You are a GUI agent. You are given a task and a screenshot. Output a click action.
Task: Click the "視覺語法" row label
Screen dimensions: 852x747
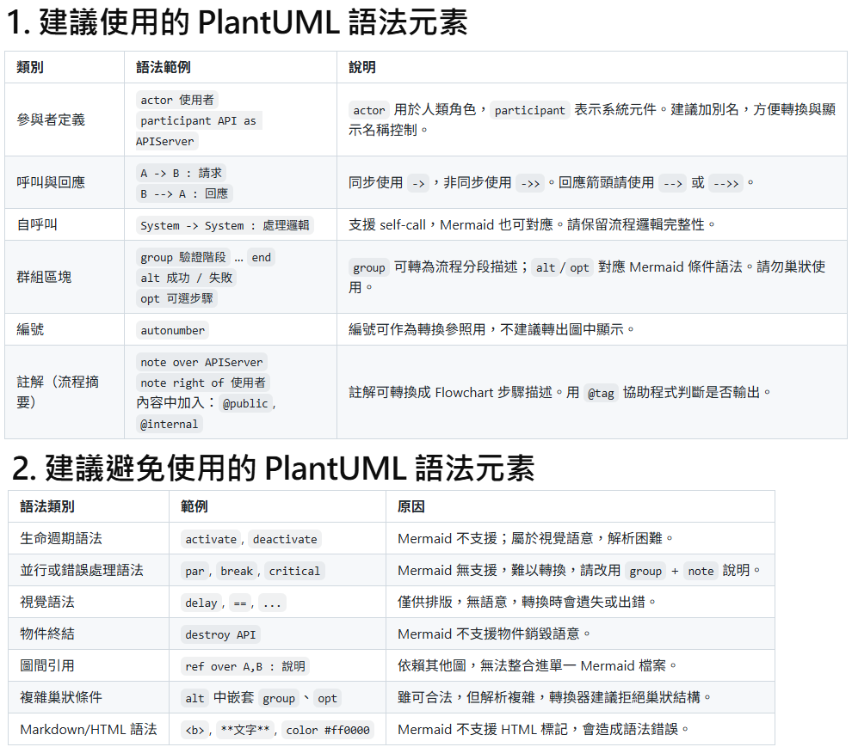tap(47, 602)
